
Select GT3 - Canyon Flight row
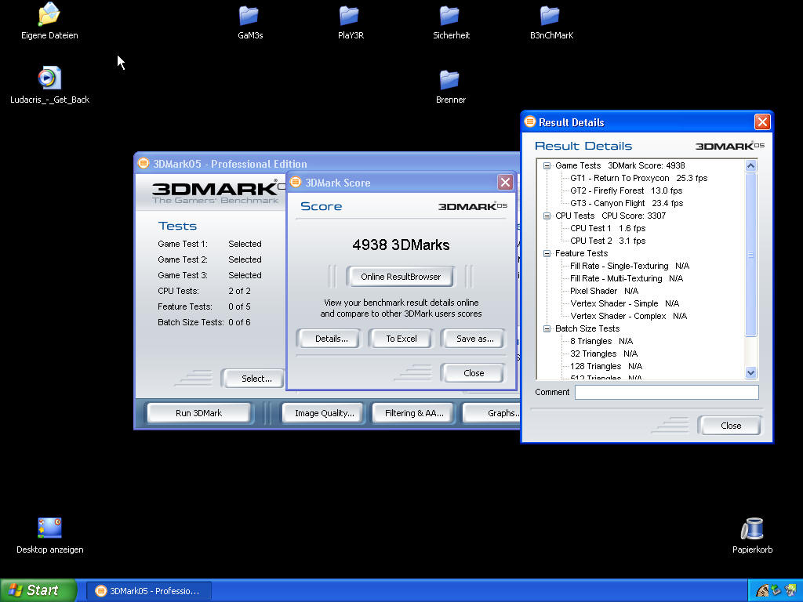[x=627, y=203]
